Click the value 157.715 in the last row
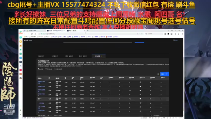 tap(93, 111)
